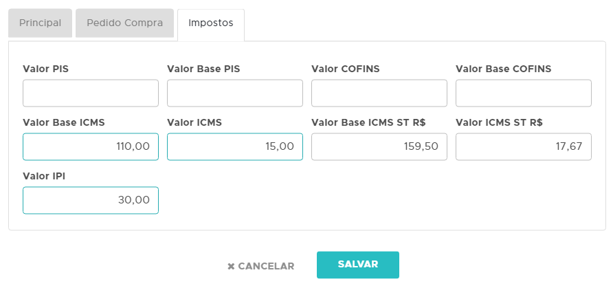This screenshot has width=613, height=288.
Task: Click the "Valor IPI" label text
Action: pos(44,176)
